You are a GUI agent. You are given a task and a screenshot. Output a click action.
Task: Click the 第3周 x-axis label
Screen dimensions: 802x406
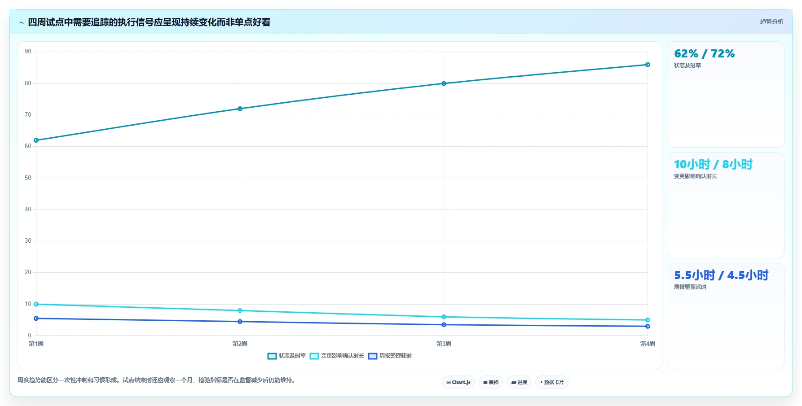coord(444,344)
